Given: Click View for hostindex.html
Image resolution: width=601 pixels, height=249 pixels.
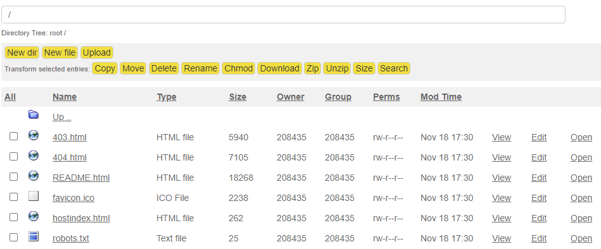Looking at the screenshot, I should [502, 219].
